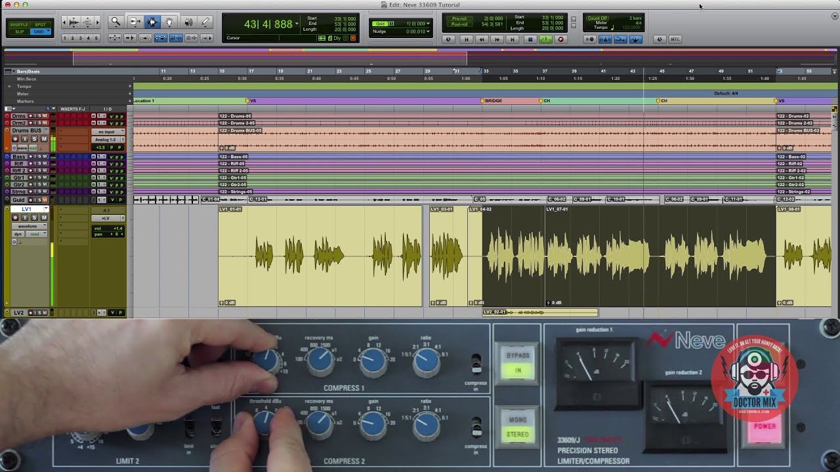Enable Spot edit mode
Image resolution: width=840 pixels, height=472 pixels.
[x=41, y=25]
